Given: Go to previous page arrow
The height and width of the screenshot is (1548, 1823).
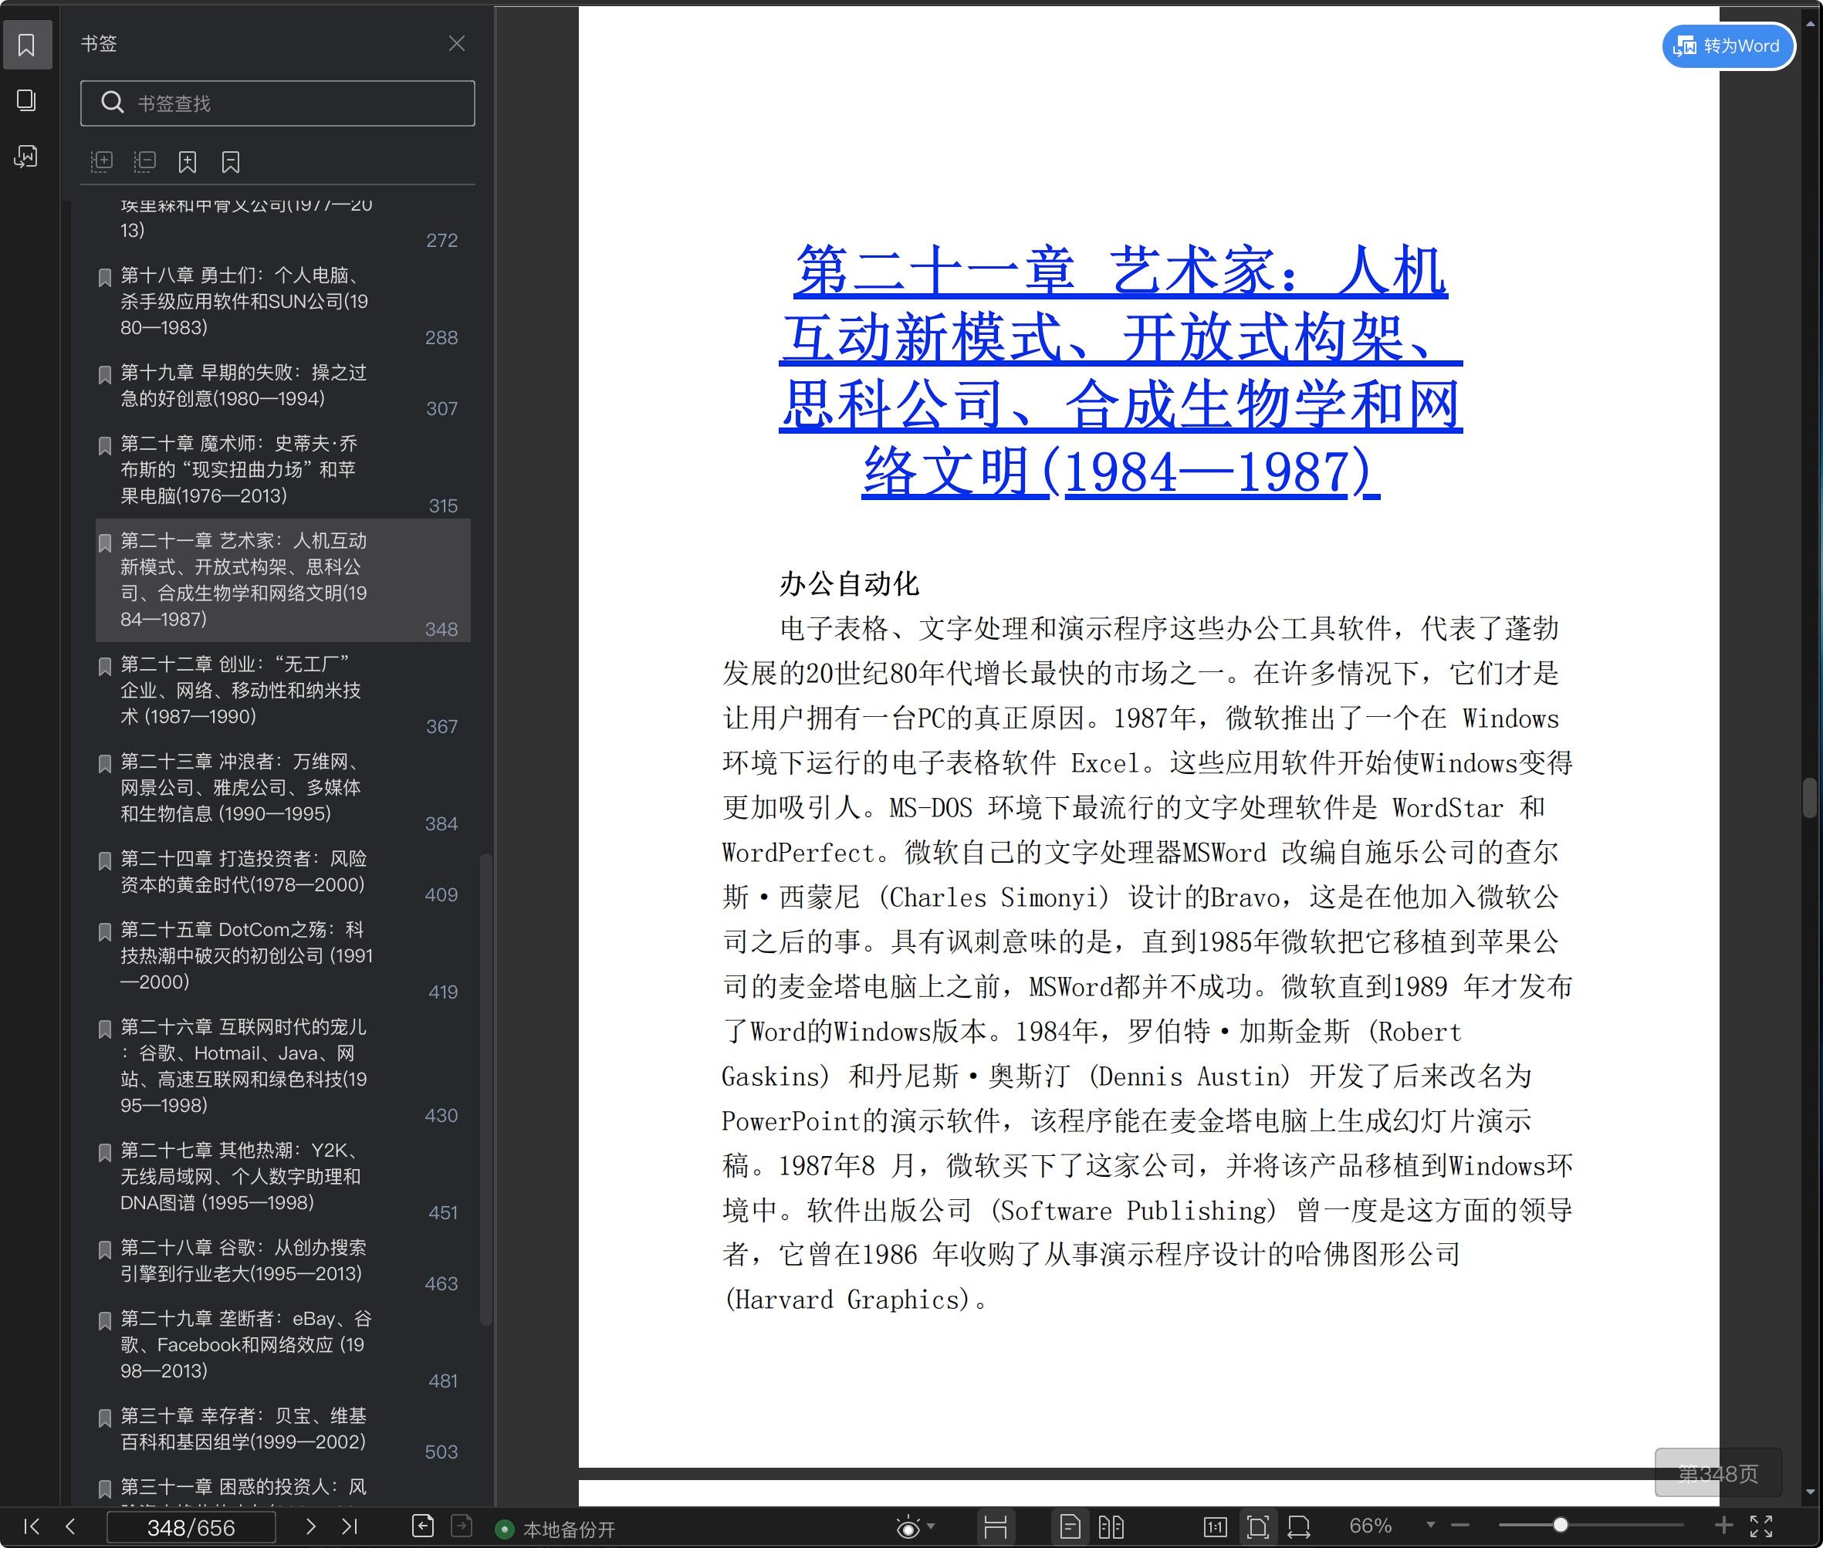Looking at the screenshot, I should click(70, 1527).
